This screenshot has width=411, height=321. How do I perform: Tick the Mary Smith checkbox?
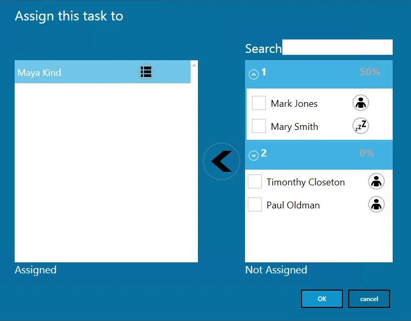point(259,126)
